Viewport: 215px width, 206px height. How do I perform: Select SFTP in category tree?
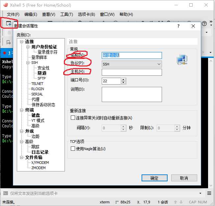point(41,78)
